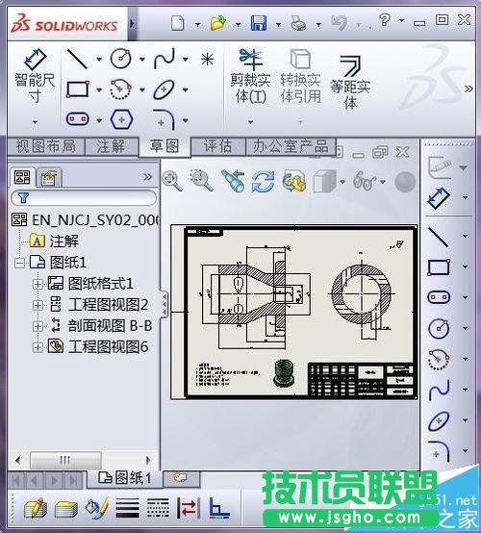Click Zoom to Area magnifier icon

[202, 181]
